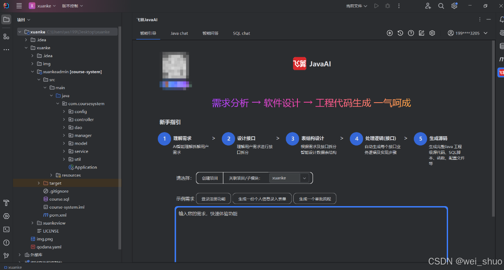
Task: Open Terminal tool window
Action: [x=6, y=229]
